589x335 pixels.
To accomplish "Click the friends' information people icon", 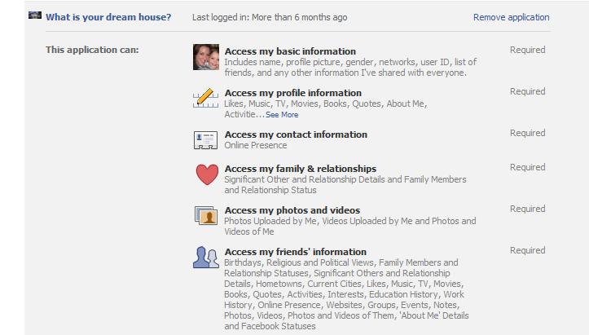I will 205,258.
